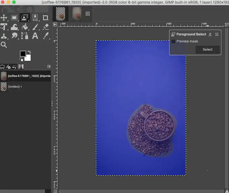229x193 pixels.
Task: Select the Fuzzy Select tool
Action: pos(35,18)
